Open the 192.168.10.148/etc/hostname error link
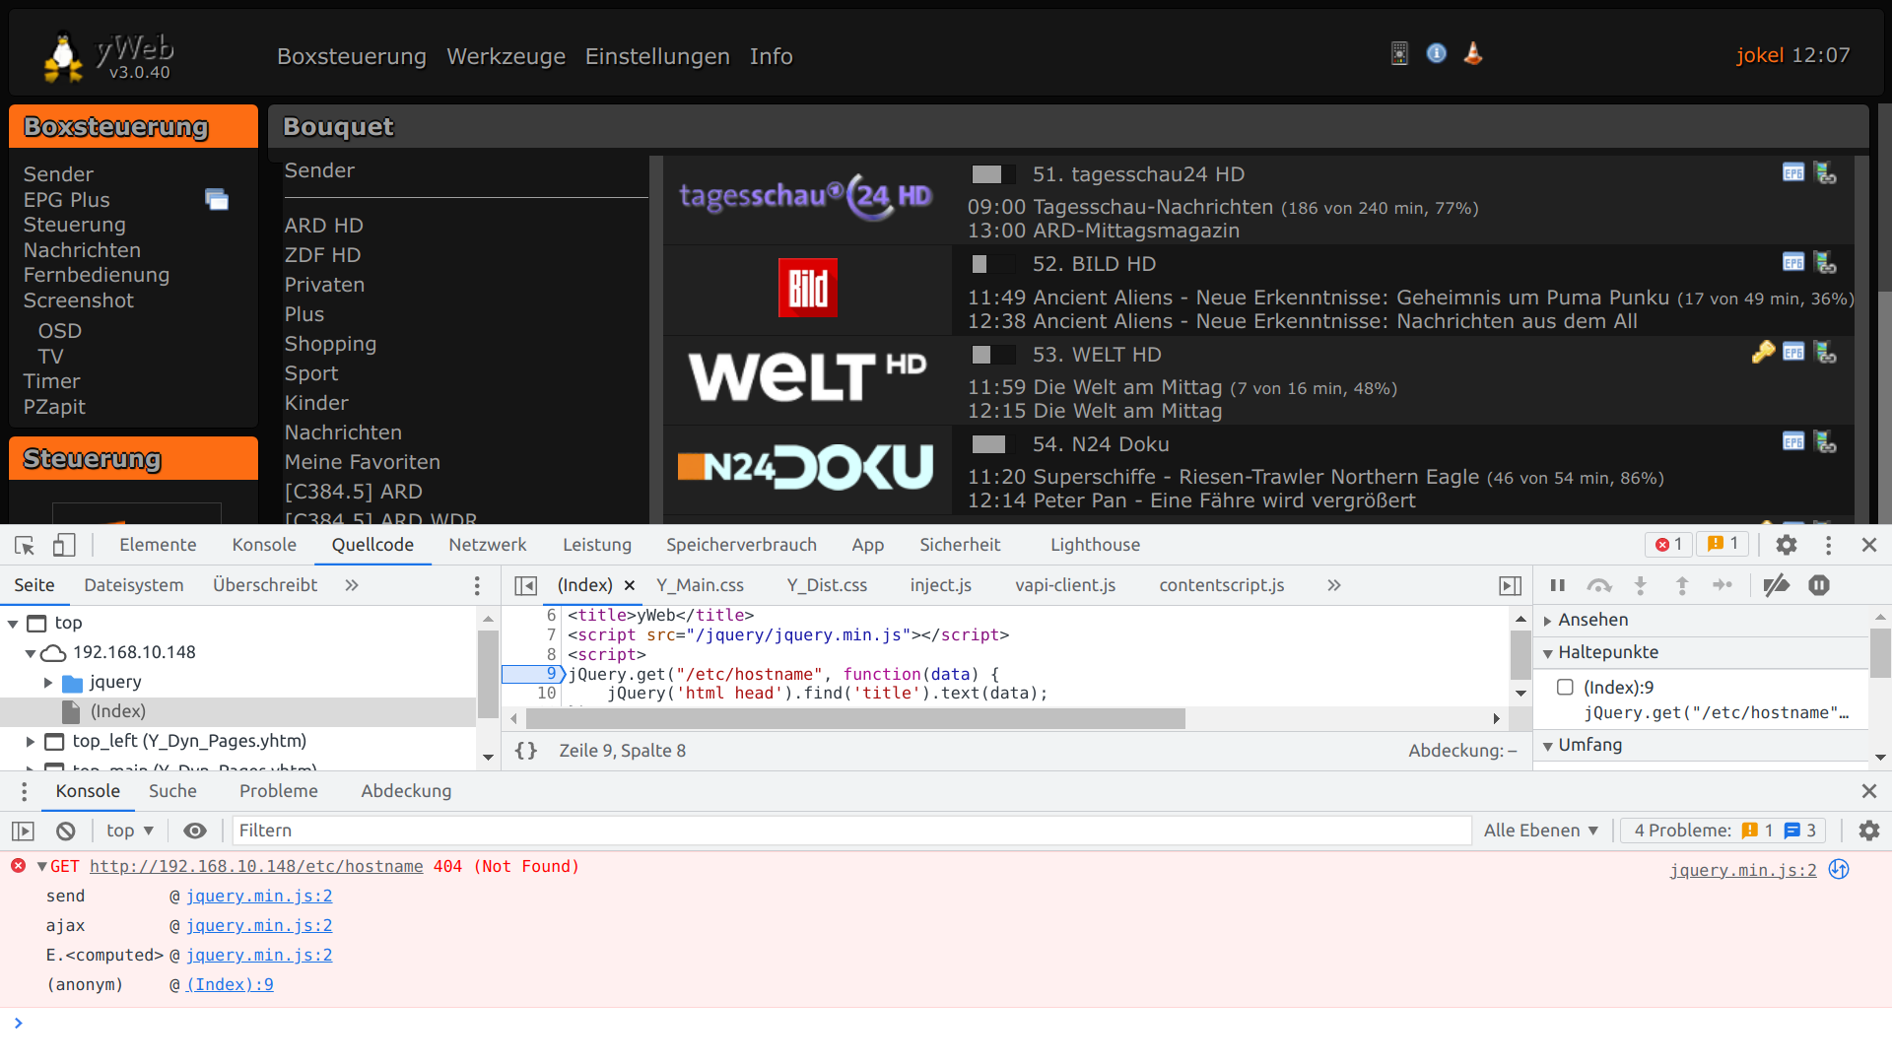Screen dimensions: 1892x1064 click(x=256, y=866)
